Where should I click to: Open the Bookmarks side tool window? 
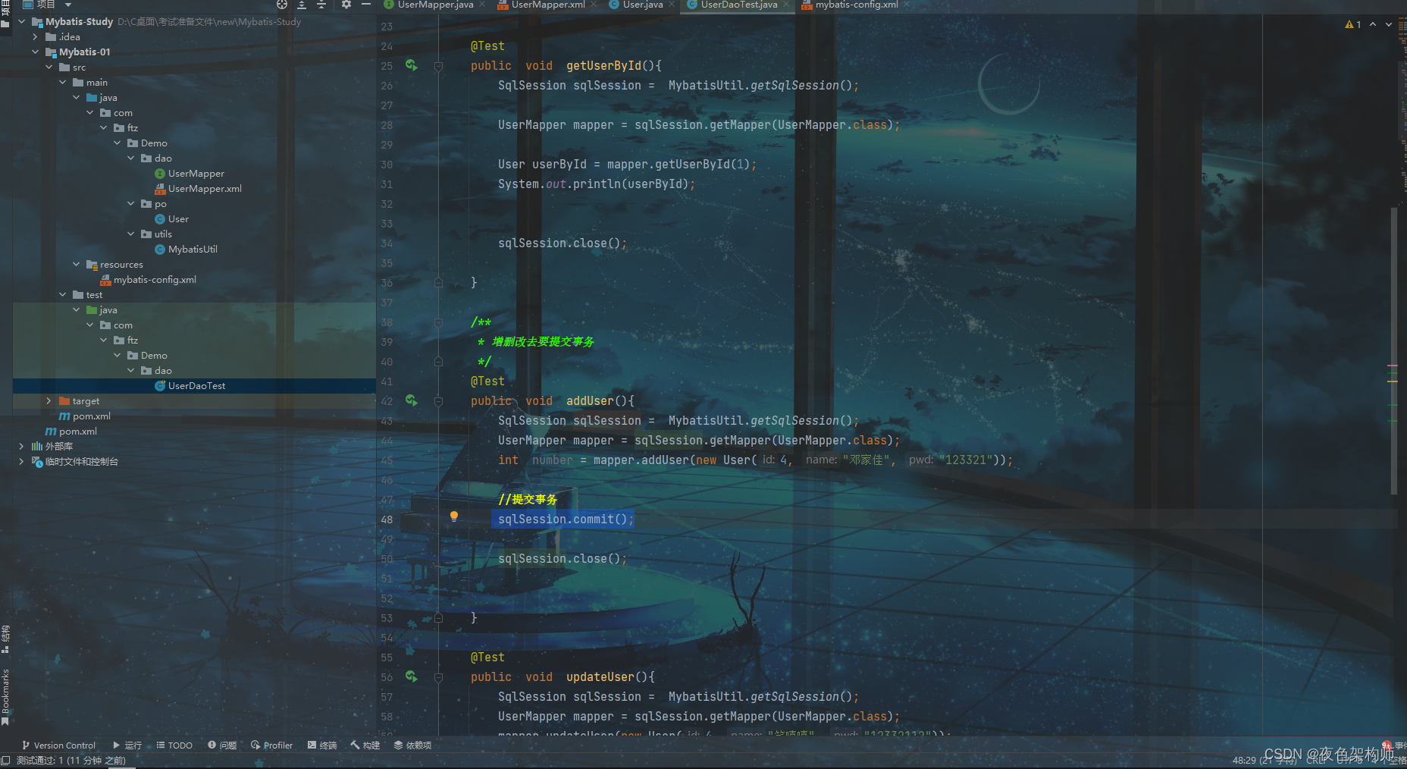click(x=6, y=696)
